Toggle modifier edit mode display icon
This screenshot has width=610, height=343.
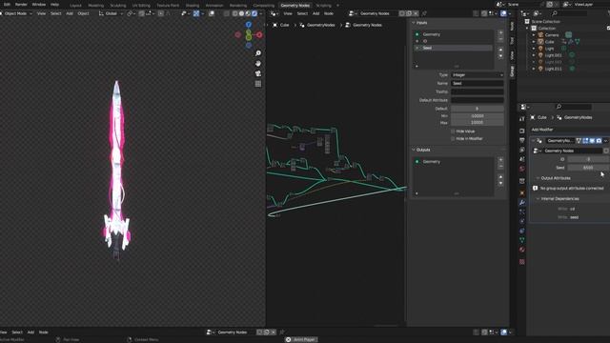tap(585, 141)
